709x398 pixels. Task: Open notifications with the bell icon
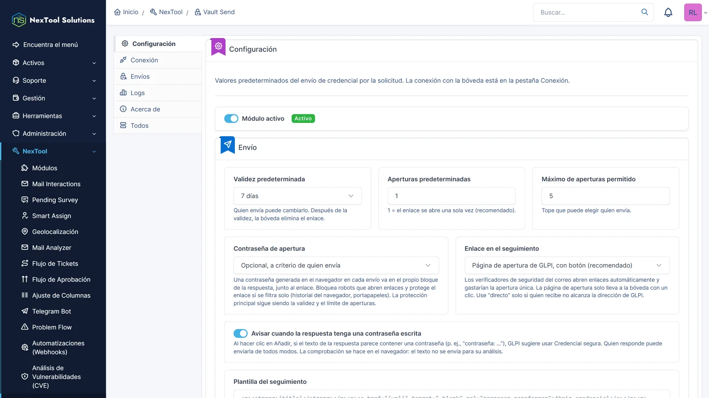coord(668,12)
